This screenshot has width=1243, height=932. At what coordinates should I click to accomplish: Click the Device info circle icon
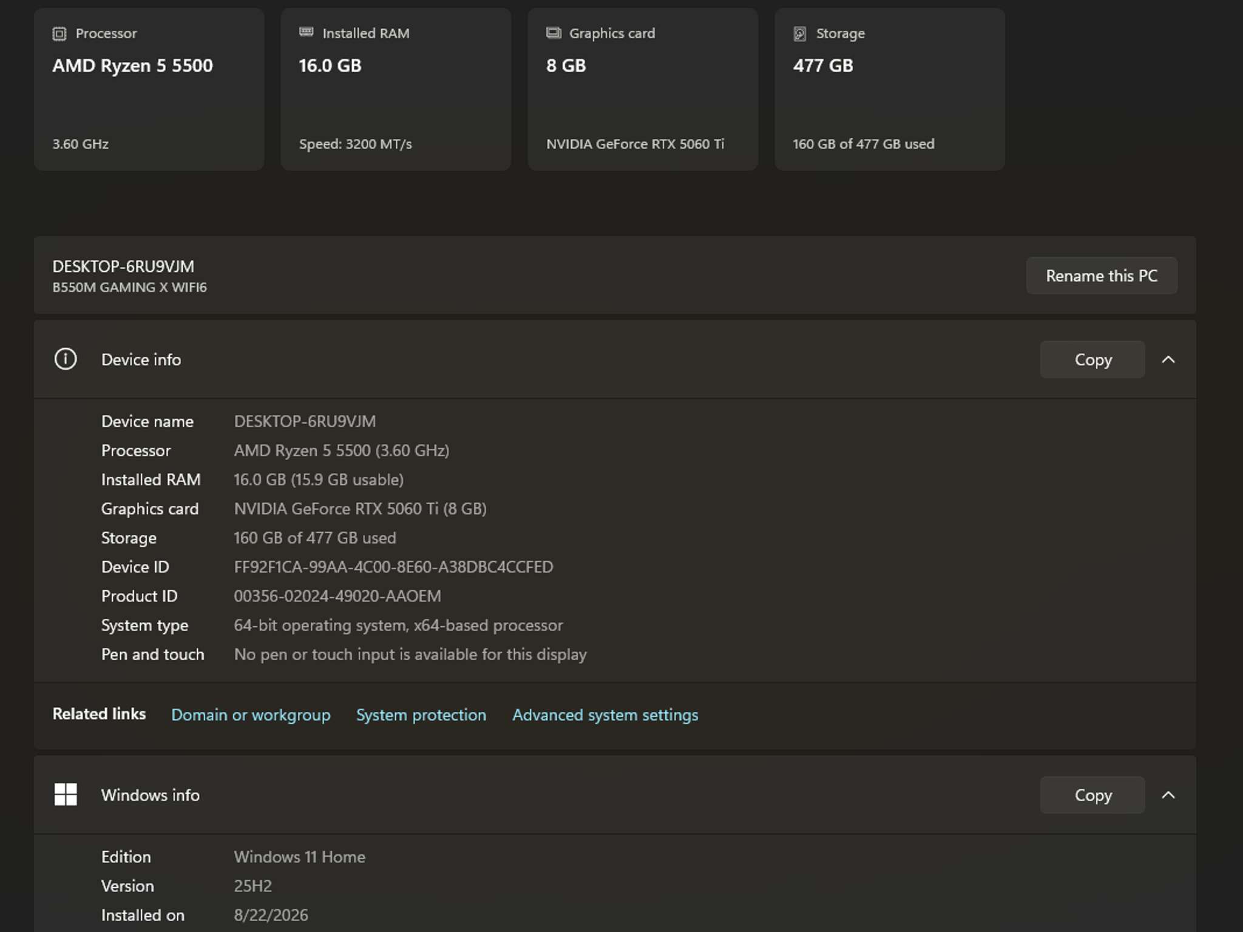pos(66,359)
